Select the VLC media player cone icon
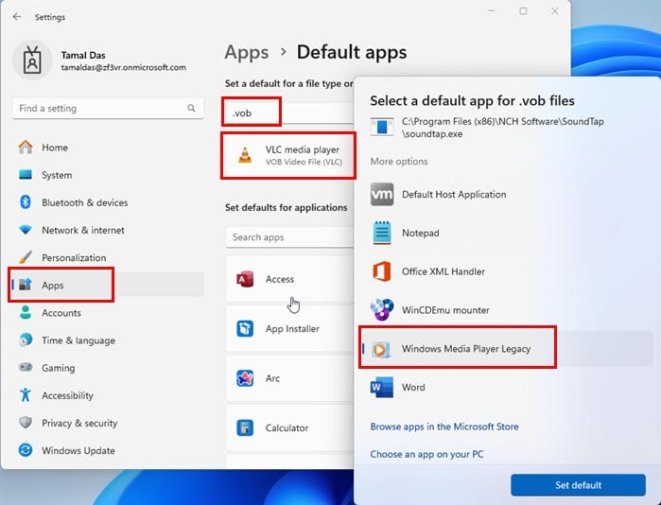The image size is (661, 505). 245,155
